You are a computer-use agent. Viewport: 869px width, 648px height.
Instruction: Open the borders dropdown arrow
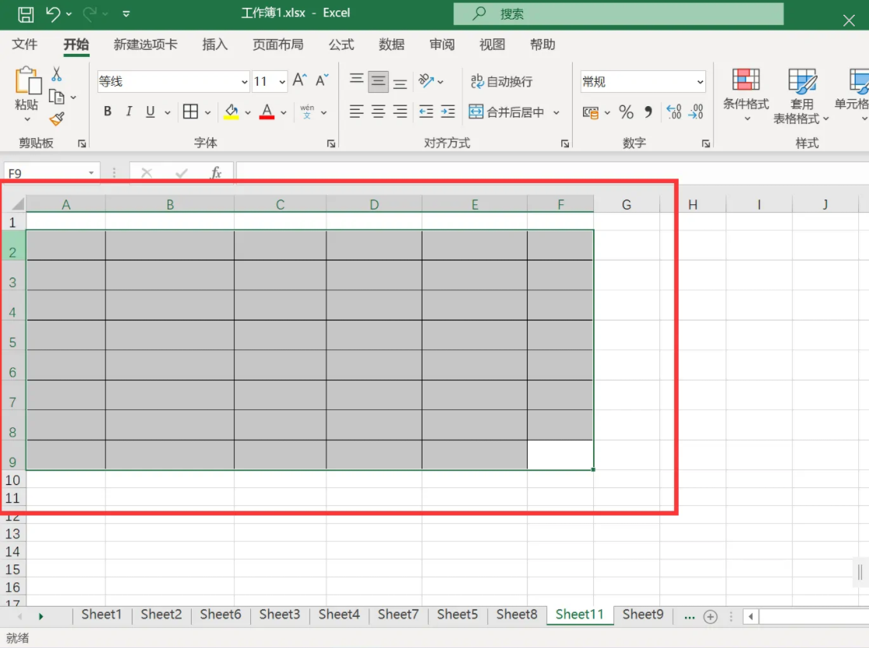tap(208, 113)
